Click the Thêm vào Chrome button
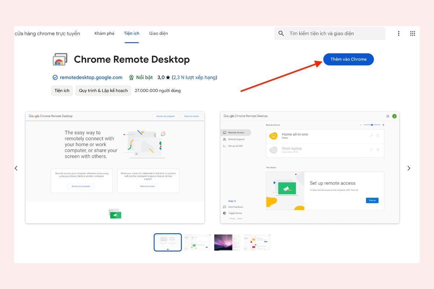The height and width of the screenshot is (289, 434). [x=348, y=59]
